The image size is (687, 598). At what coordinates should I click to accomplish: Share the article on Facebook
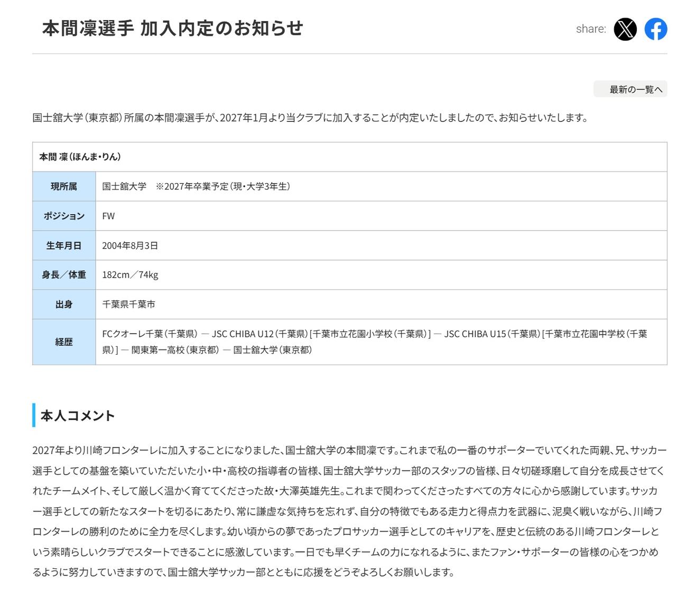click(656, 29)
